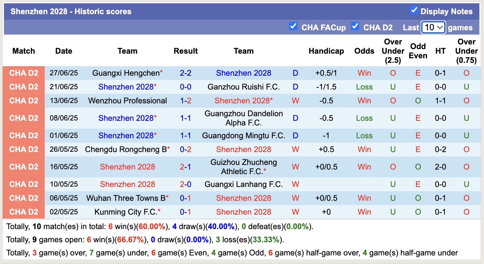Click the CHA D2 badge on the 16/05/25 row
Screen dimensions: 484x264
coord(23,167)
